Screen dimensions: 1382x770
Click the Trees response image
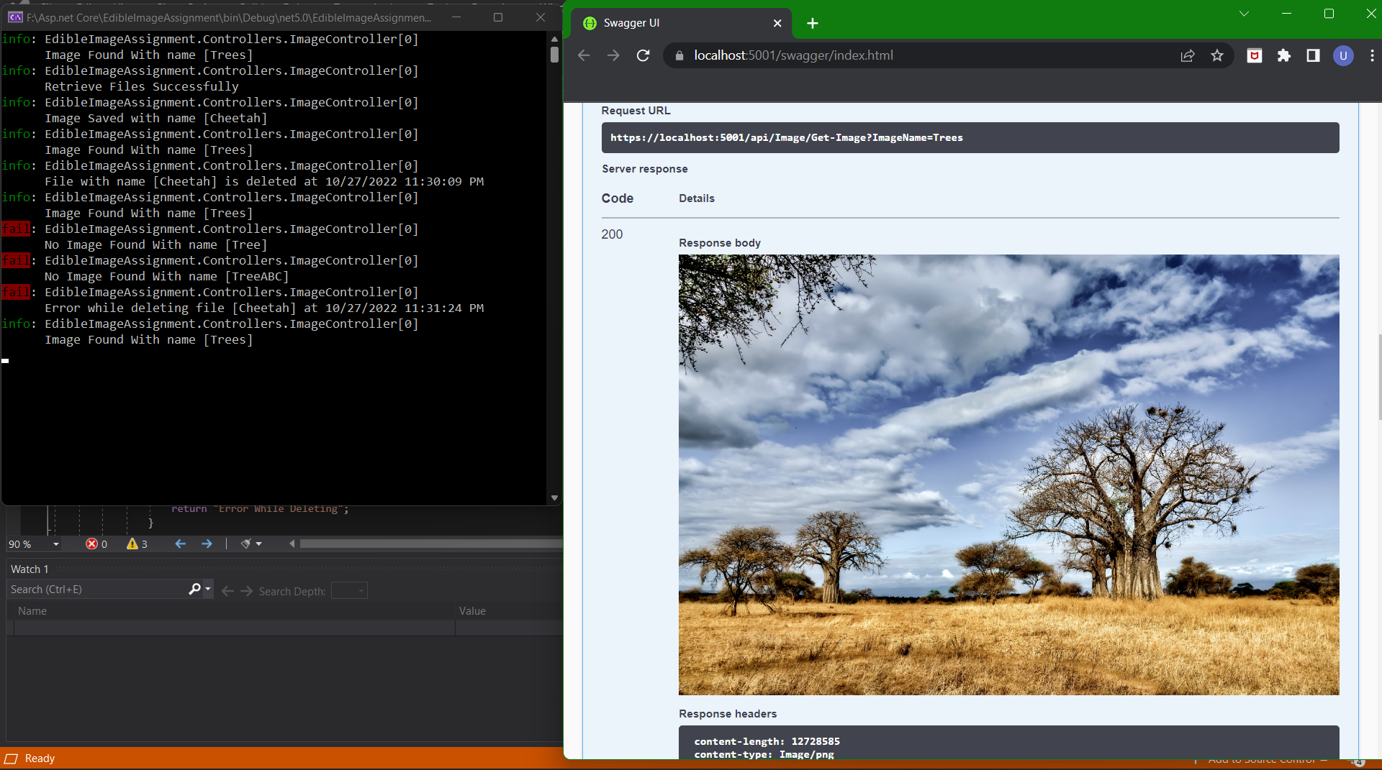tap(1008, 475)
